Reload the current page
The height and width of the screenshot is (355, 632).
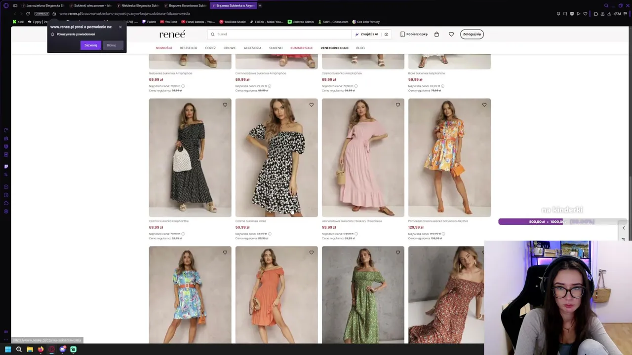pyautogui.click(x=28, y=14)
